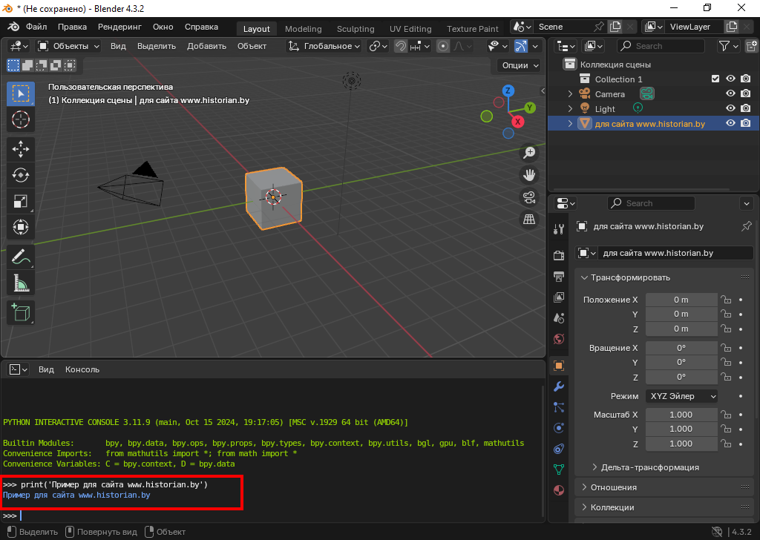
Task: Select the Measure tool
Action: pos(21,283)
